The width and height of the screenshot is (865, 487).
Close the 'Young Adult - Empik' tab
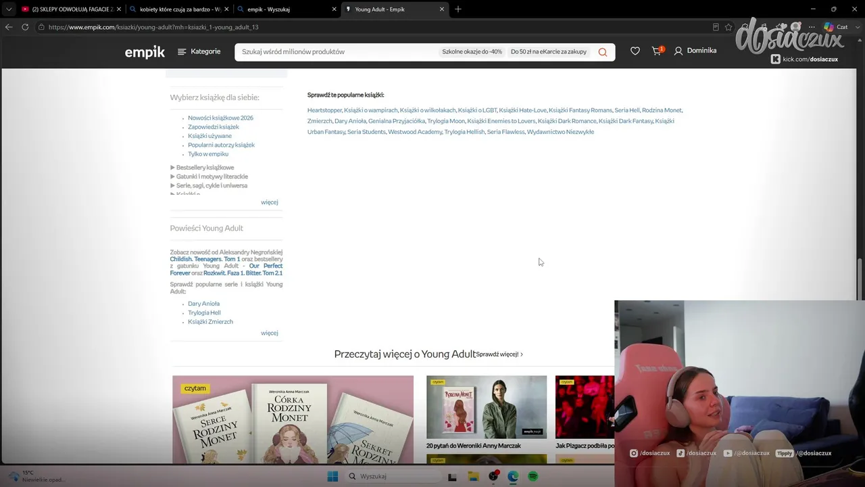pyautogui.click(x=442, y=9)
